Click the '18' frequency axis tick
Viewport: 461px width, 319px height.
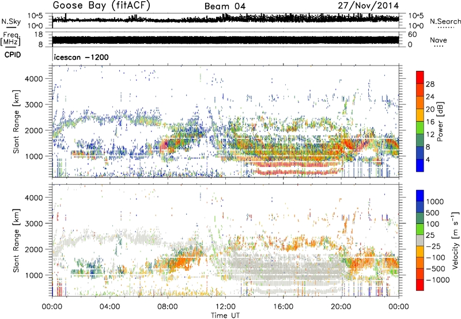(x=39, y=35)
